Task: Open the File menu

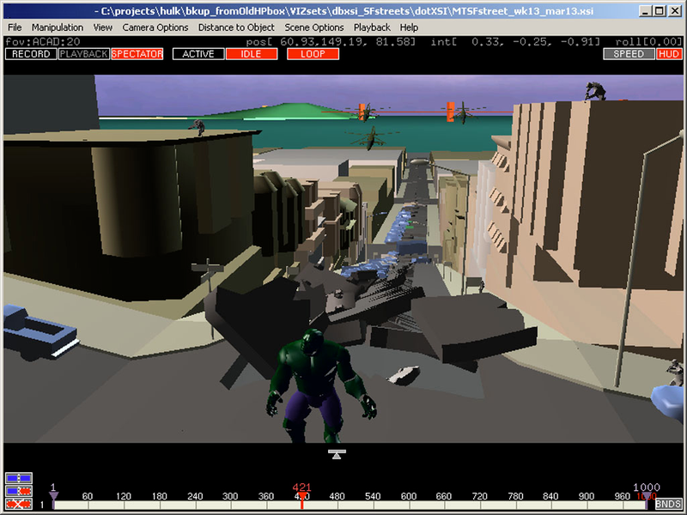Action: [15, 27]
